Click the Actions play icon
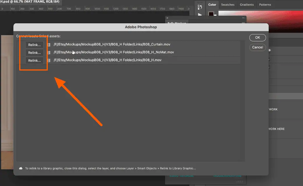The height and width of the screenshot is (186, 303). click(200, 15)
